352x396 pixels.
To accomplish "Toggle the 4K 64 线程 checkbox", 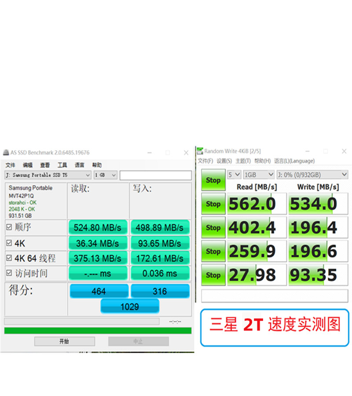I will point(9,258).
